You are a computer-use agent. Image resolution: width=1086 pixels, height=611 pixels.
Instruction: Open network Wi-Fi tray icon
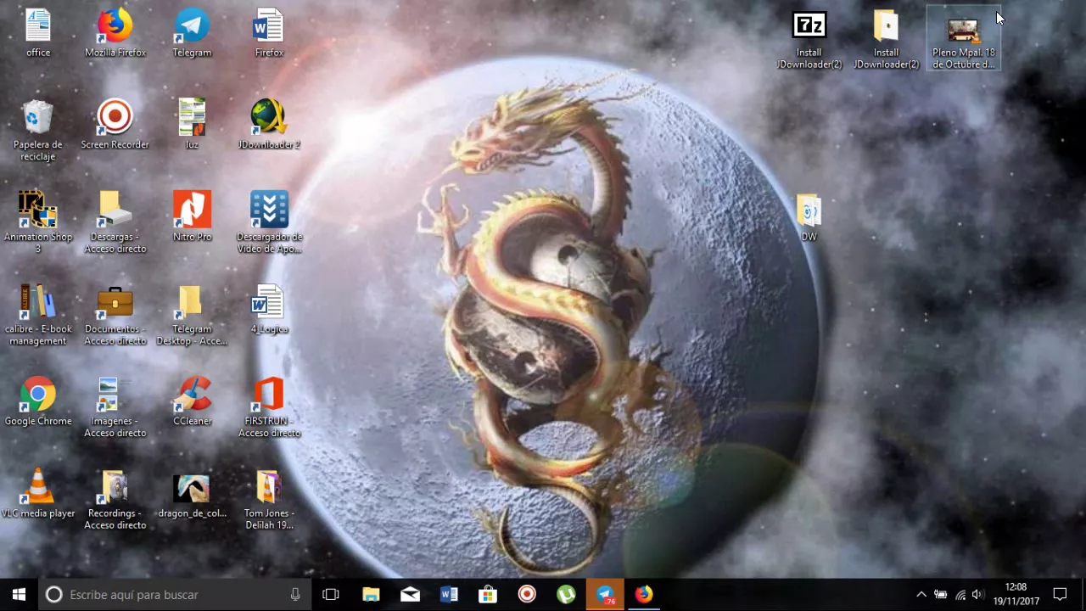(960, 595)
